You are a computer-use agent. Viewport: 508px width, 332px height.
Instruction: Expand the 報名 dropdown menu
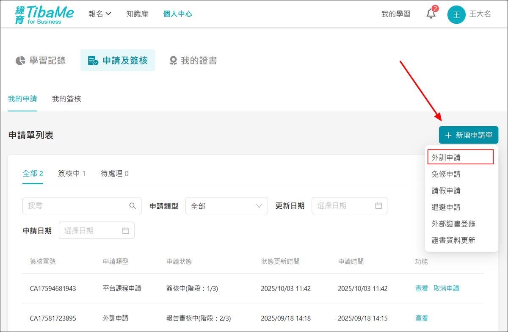(100, 14)
